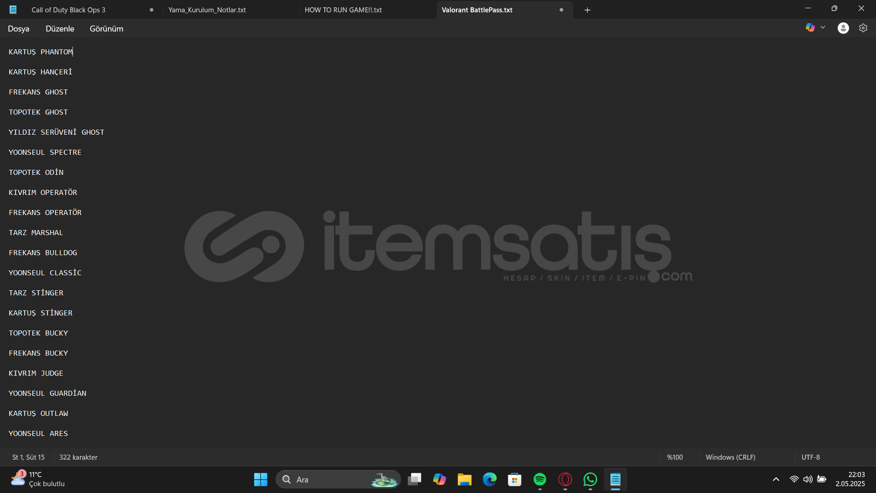Click the line YILDIZ SERÜVENİ GHOST
876x493 pixels.
(x=57, y=132)
